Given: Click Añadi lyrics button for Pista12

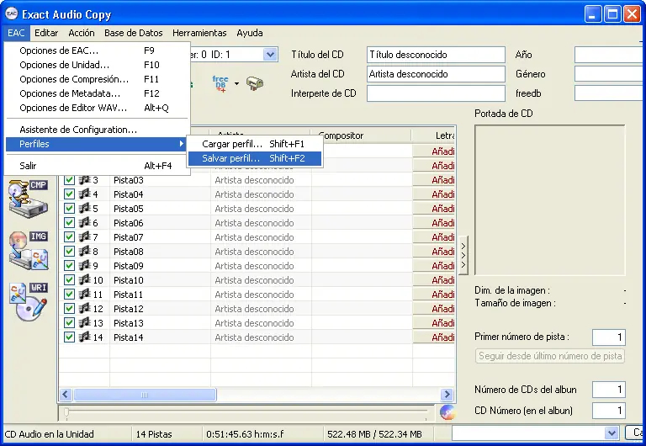Looking at the screenshot, I should (x=434, y=309).
